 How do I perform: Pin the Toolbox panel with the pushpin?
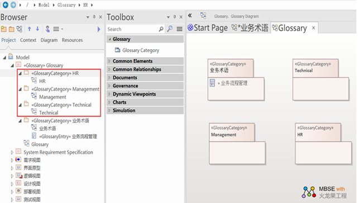point(175,17)
